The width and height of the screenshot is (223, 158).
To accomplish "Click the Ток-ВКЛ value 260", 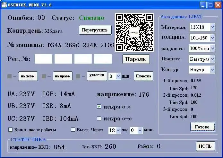I will pyautogui.click(x=110, y=146).
